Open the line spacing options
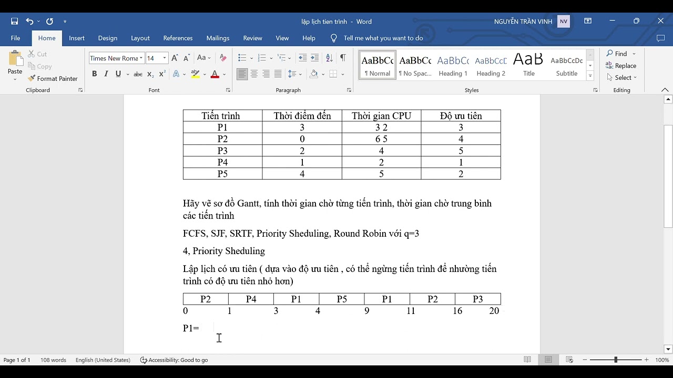 coord(294,74)
